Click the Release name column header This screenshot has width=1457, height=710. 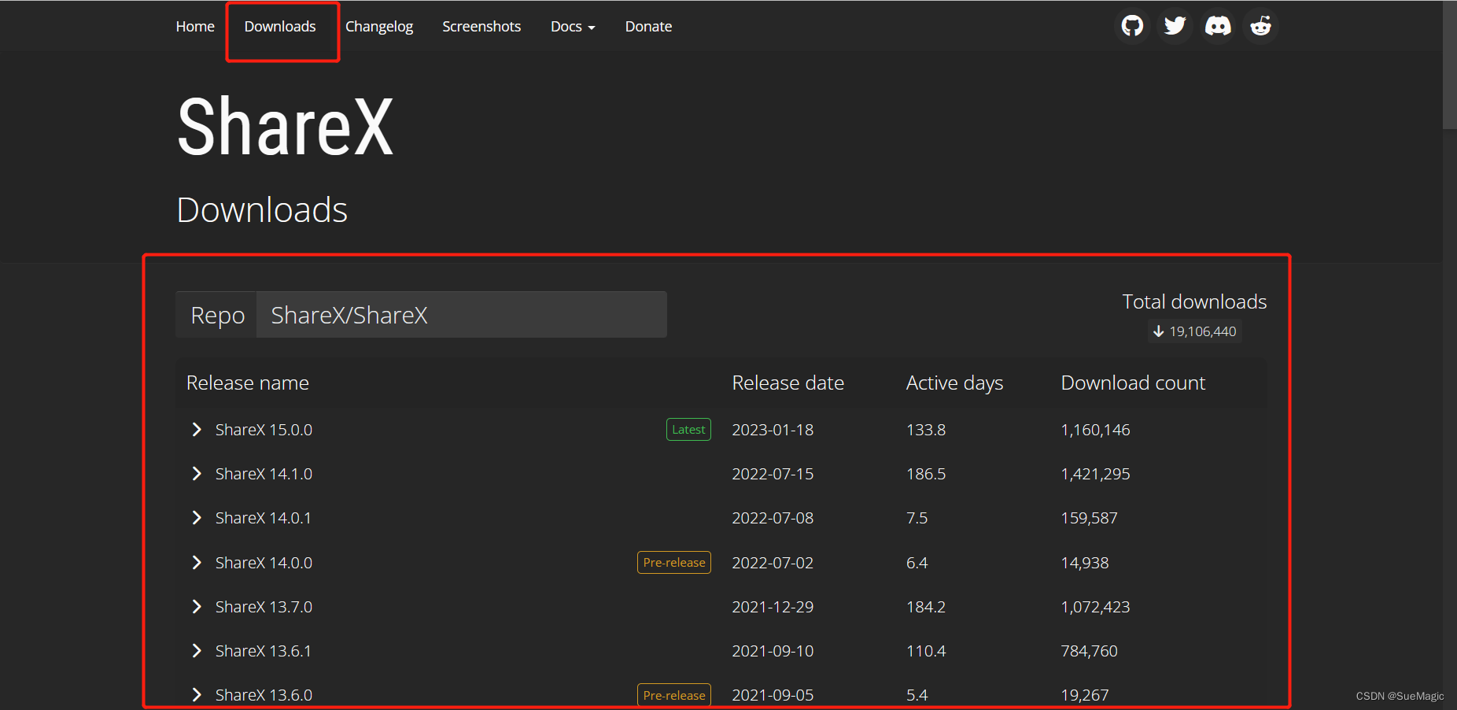click(248, 383)
